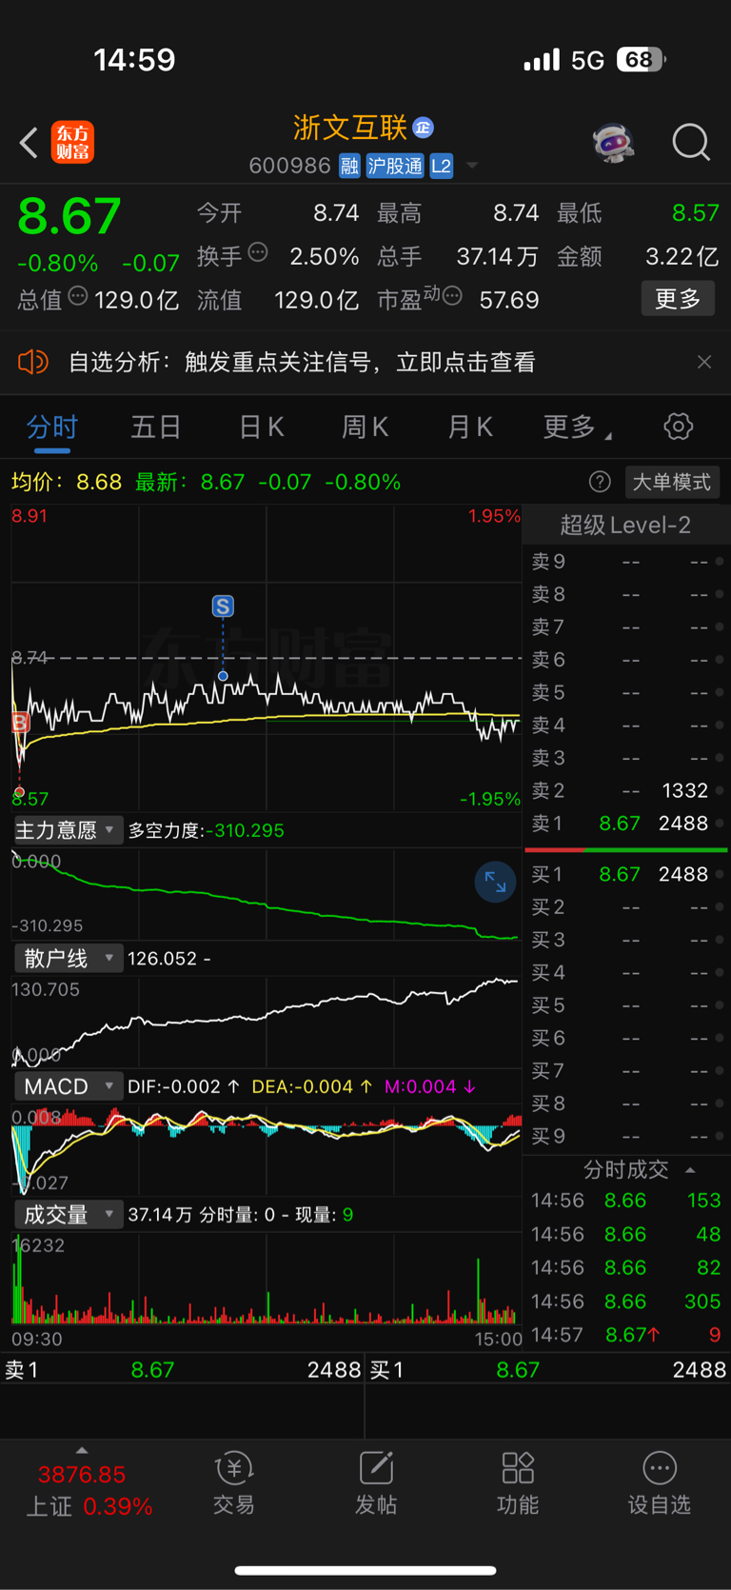Viewport: 731px width, 1590px height.
Task: Switch to the 月K tab
Action: (470, 427)
